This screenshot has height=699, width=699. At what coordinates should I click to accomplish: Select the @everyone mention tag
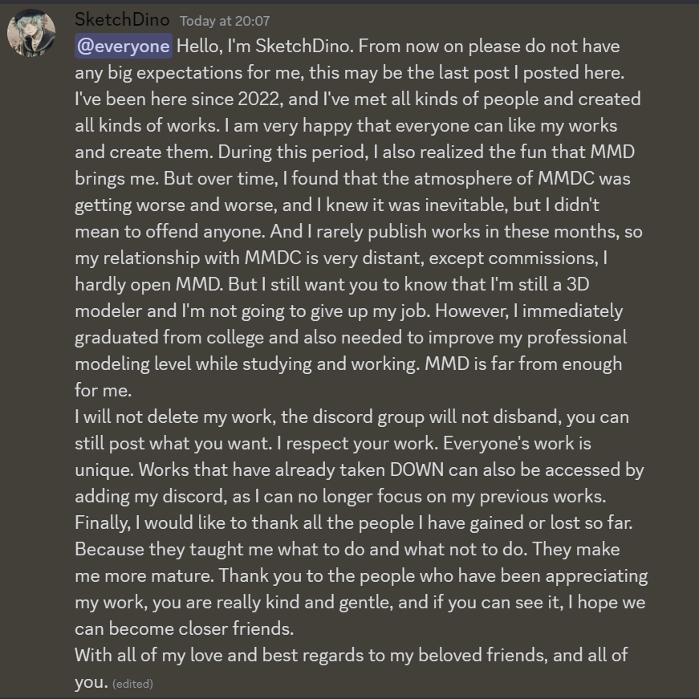pyautogui.click(x=124, y=47)
